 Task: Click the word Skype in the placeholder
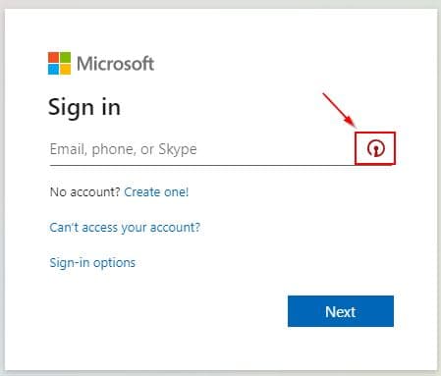[178, 149]
